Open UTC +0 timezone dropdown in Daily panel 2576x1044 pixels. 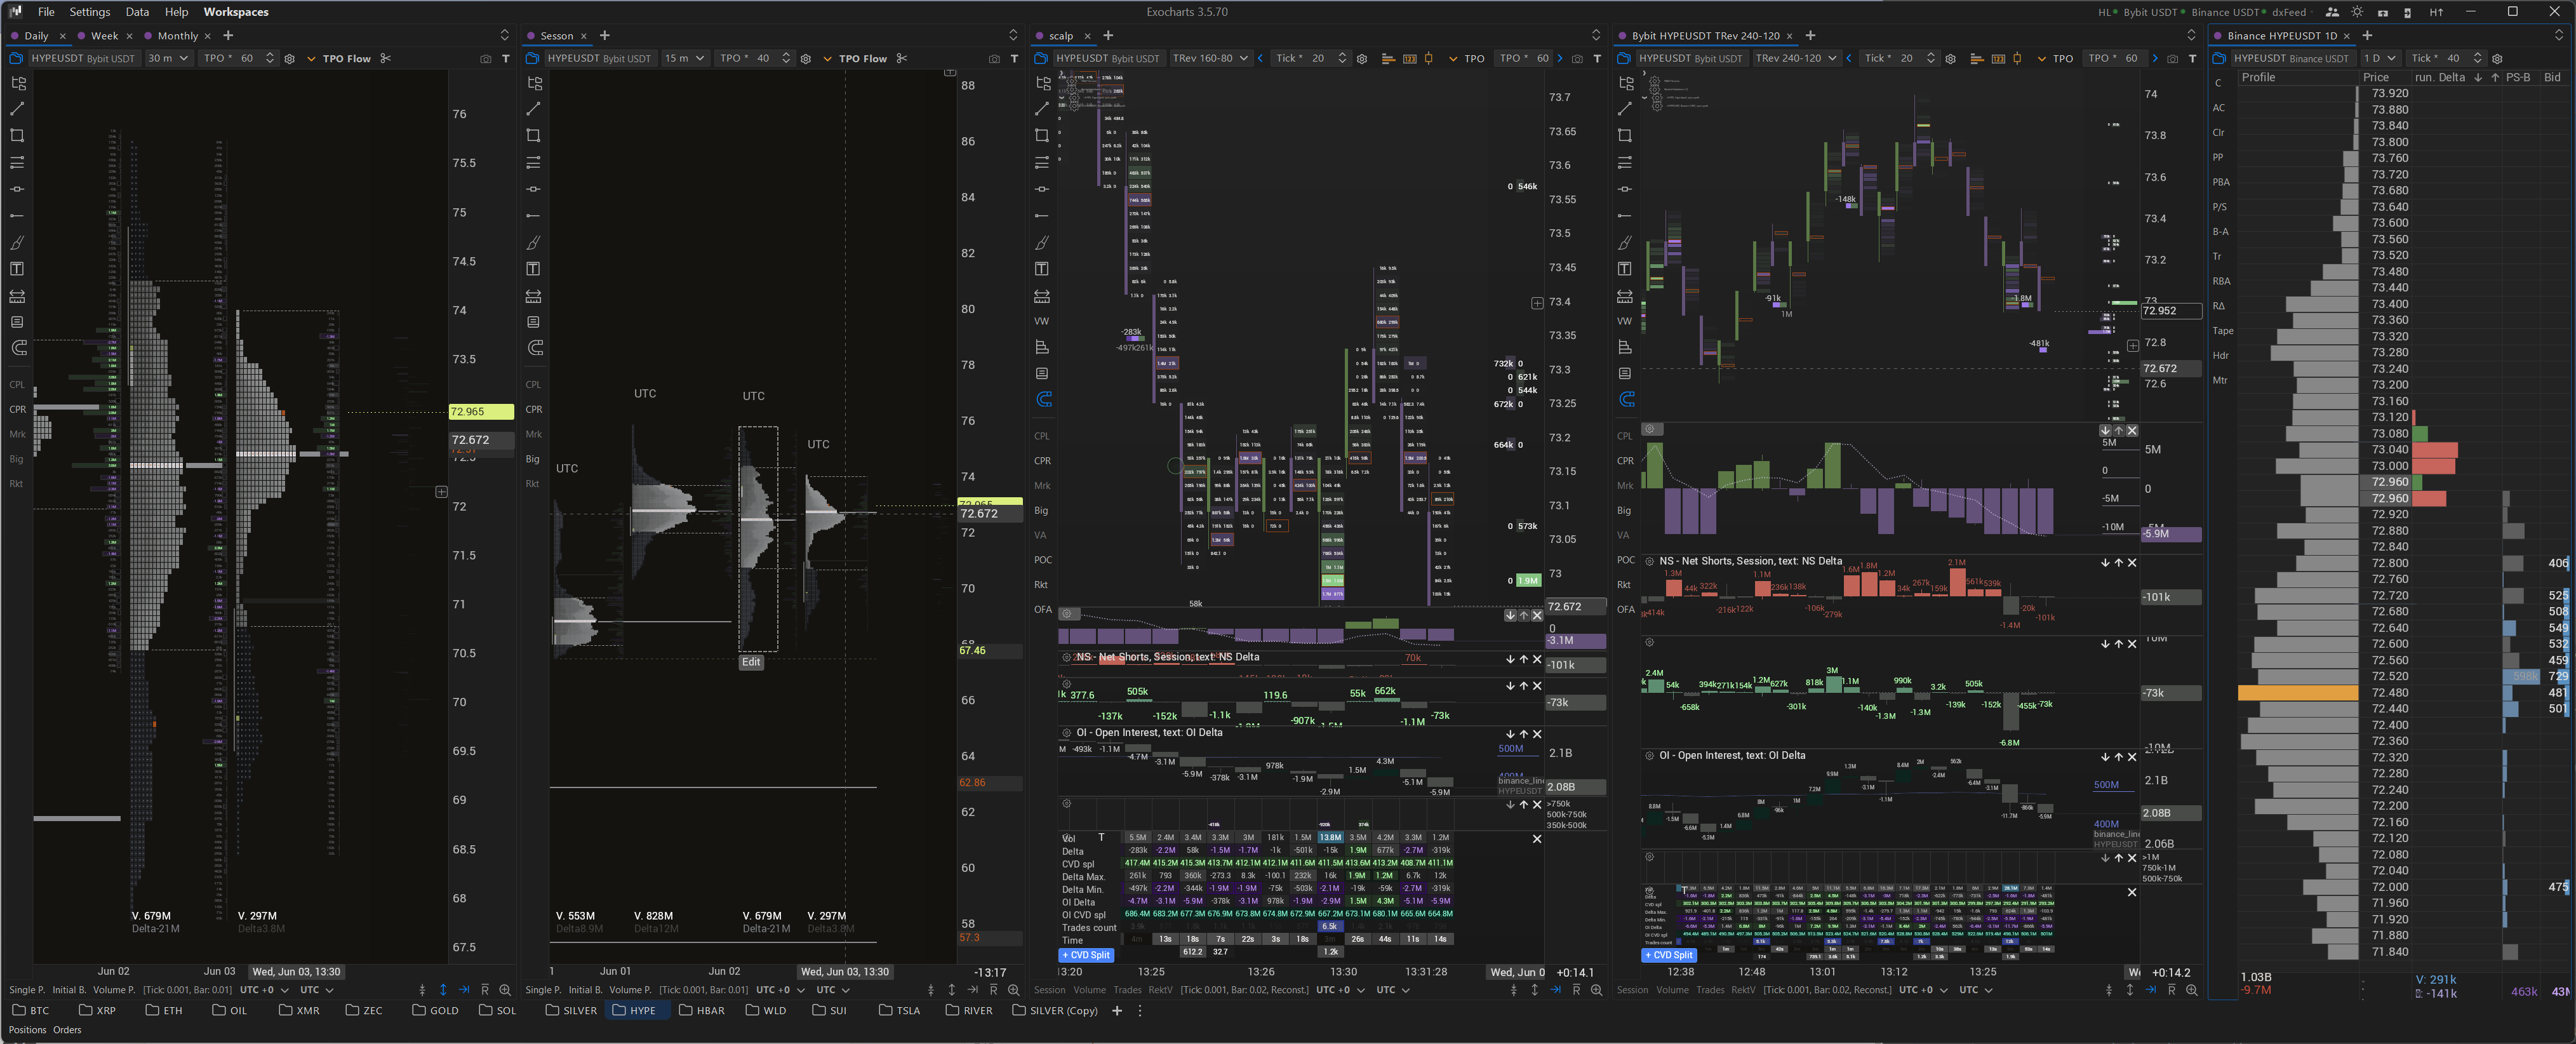pyautogui.click(x=264, y=990)
